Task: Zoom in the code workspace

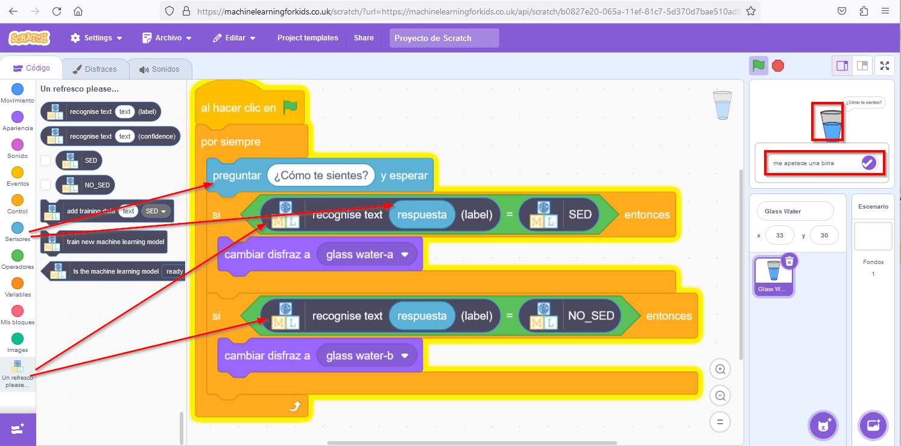Action: [x=720, y=369]
